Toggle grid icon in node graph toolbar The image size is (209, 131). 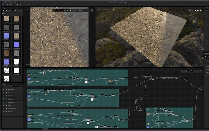tap(189, 71)
